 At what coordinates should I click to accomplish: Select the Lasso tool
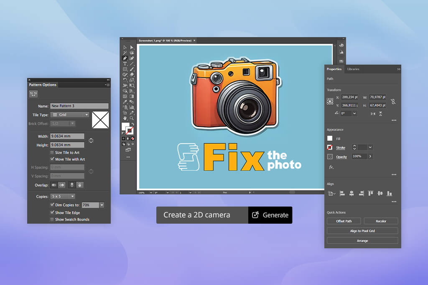click(x=132, y=53)
